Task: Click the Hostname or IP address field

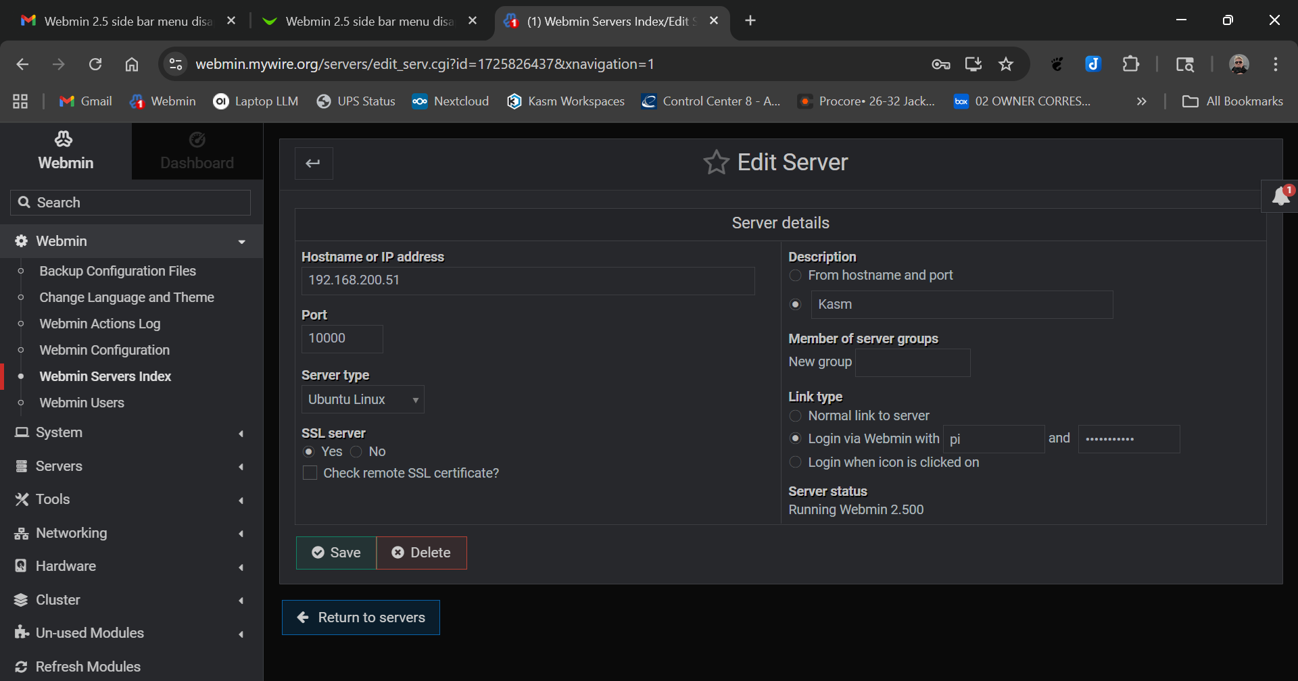Action: coord(527,280)
